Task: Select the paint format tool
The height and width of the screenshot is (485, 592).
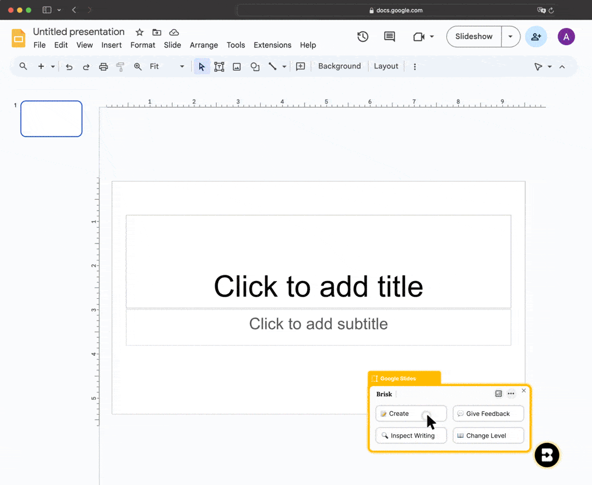Action: pos(120,67)
